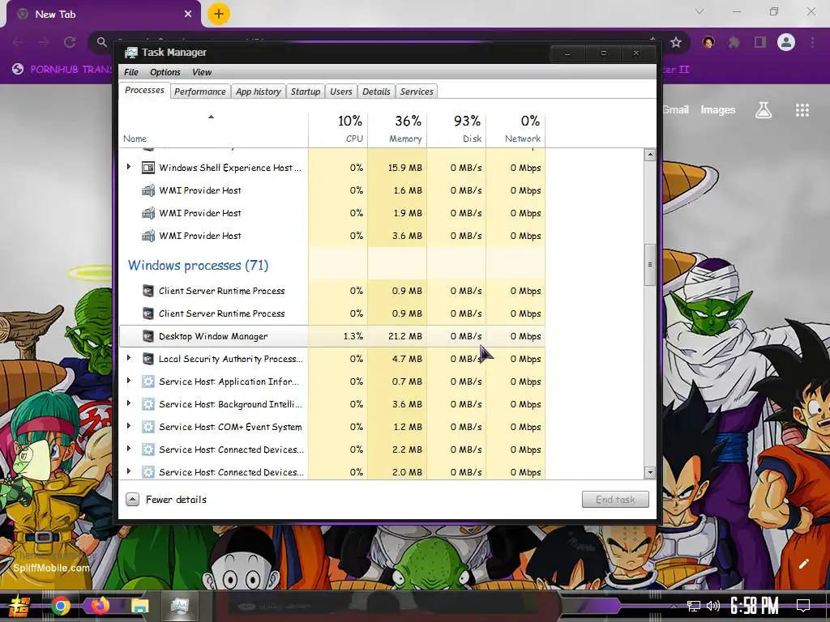Viewport: 830px width, 622px height.
Task: Reload the Chrome page
Action: (x=70, y=42)
